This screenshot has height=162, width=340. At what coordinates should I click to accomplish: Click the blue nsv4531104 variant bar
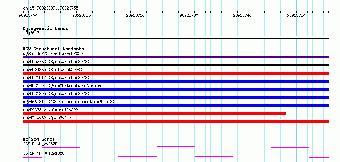[x=176, y=89]
